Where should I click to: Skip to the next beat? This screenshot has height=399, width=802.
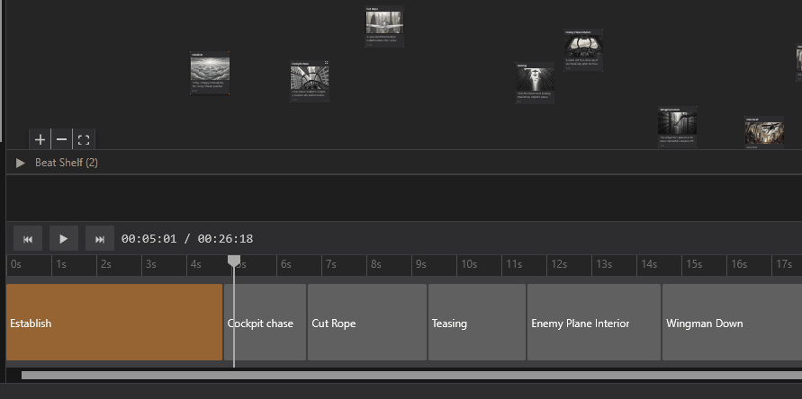[x=100, y=239]
